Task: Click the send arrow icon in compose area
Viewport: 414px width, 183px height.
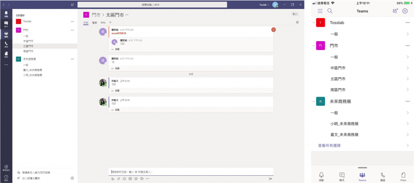Action: click(270, 179)
